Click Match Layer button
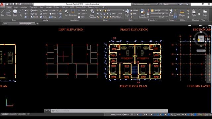 [115, 17]
